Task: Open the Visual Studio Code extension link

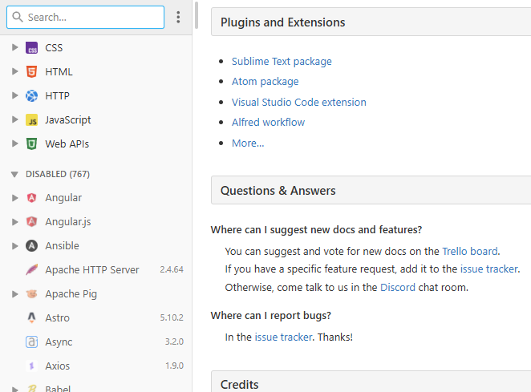Action: point(298,102)
